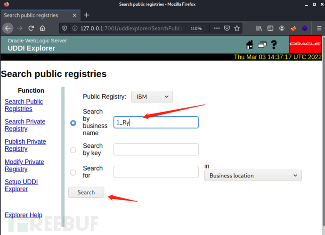The width and height of the screenshot is (325, 235).
Task: Click the Function sidebar heading
Action: tap(31, 90)
